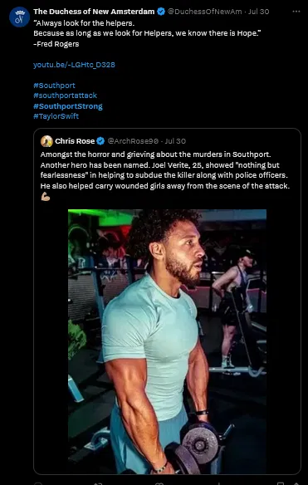This screenshot has width=308, height=485.
Task: Click the Duchess of New Amsterdam avatar
Action: 19,17
